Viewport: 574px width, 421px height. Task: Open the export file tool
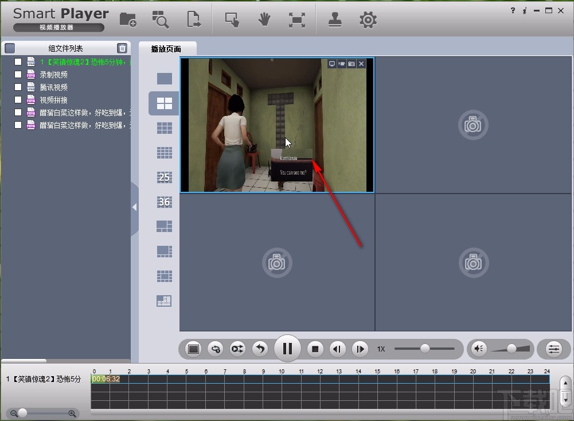[194, 20]
